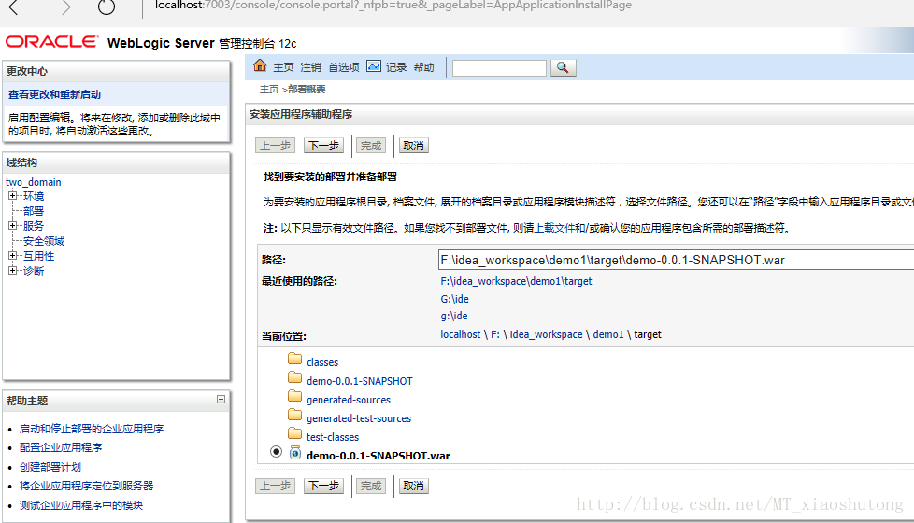Click recent path F:\idea_workspace\demo1\target
The width and height of the screenshot is (914, 523).
[x=516, y=281]
